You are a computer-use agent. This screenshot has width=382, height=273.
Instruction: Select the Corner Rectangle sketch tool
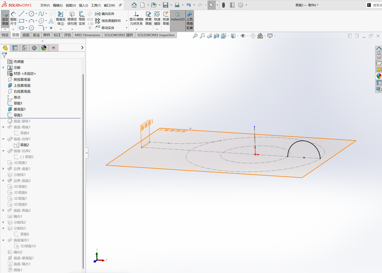[x=21, y=21]
